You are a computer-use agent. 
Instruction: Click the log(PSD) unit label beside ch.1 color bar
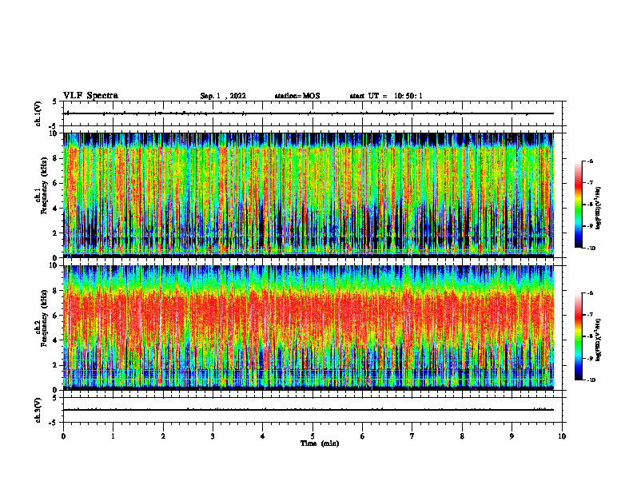(599, 208)
